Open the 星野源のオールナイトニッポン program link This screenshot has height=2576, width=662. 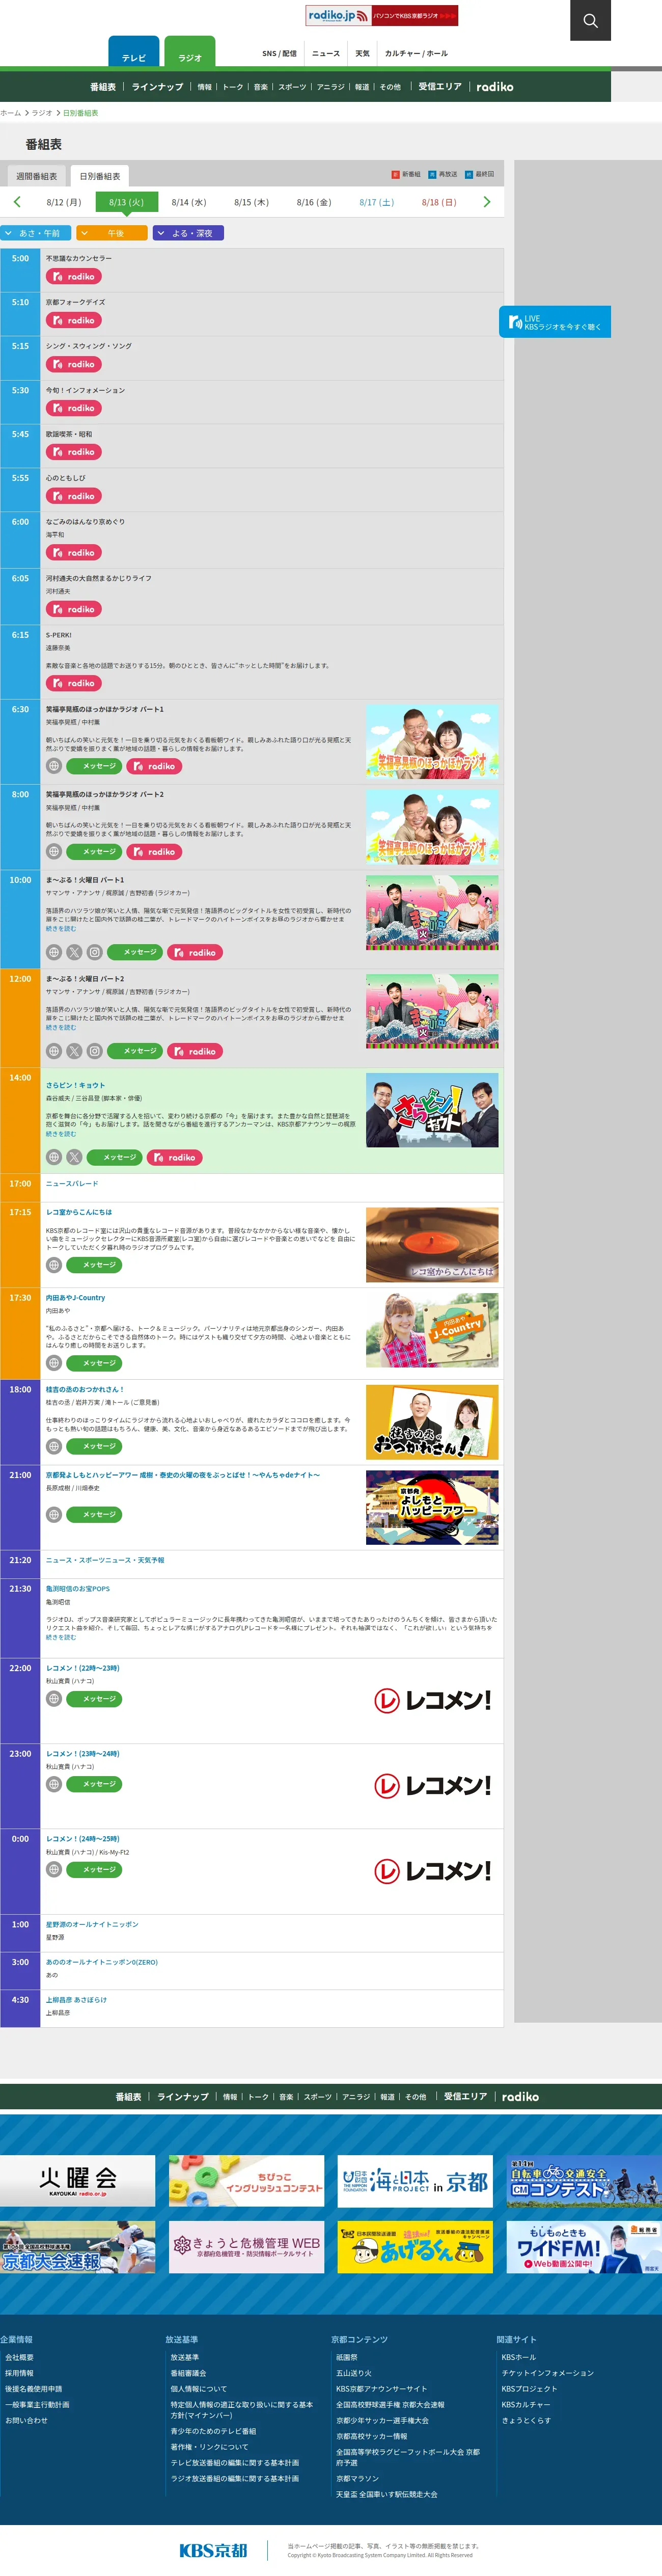pos(92,1924)
